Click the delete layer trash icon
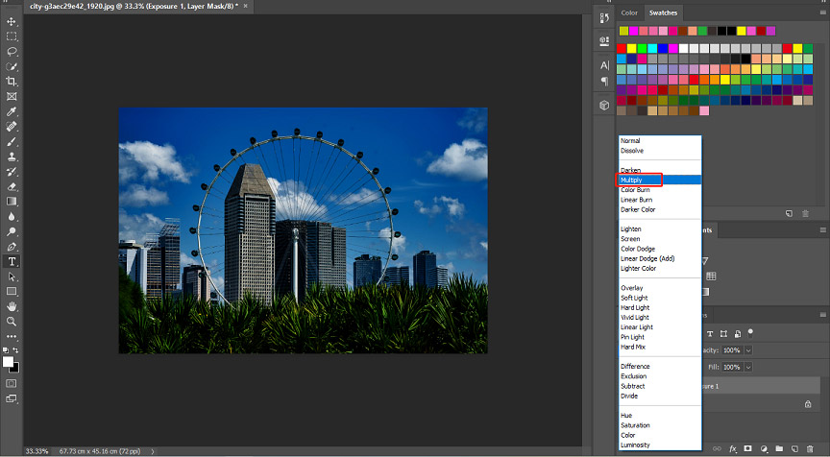 click(x=810, y=448)
